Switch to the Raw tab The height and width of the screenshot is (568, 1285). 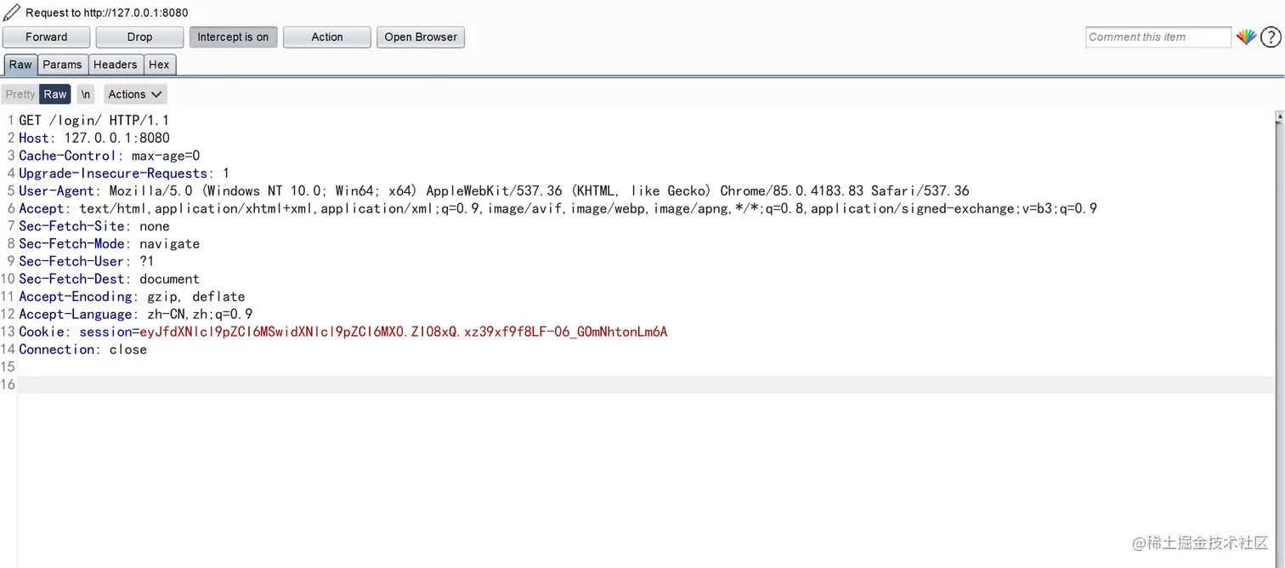point(20,65)
